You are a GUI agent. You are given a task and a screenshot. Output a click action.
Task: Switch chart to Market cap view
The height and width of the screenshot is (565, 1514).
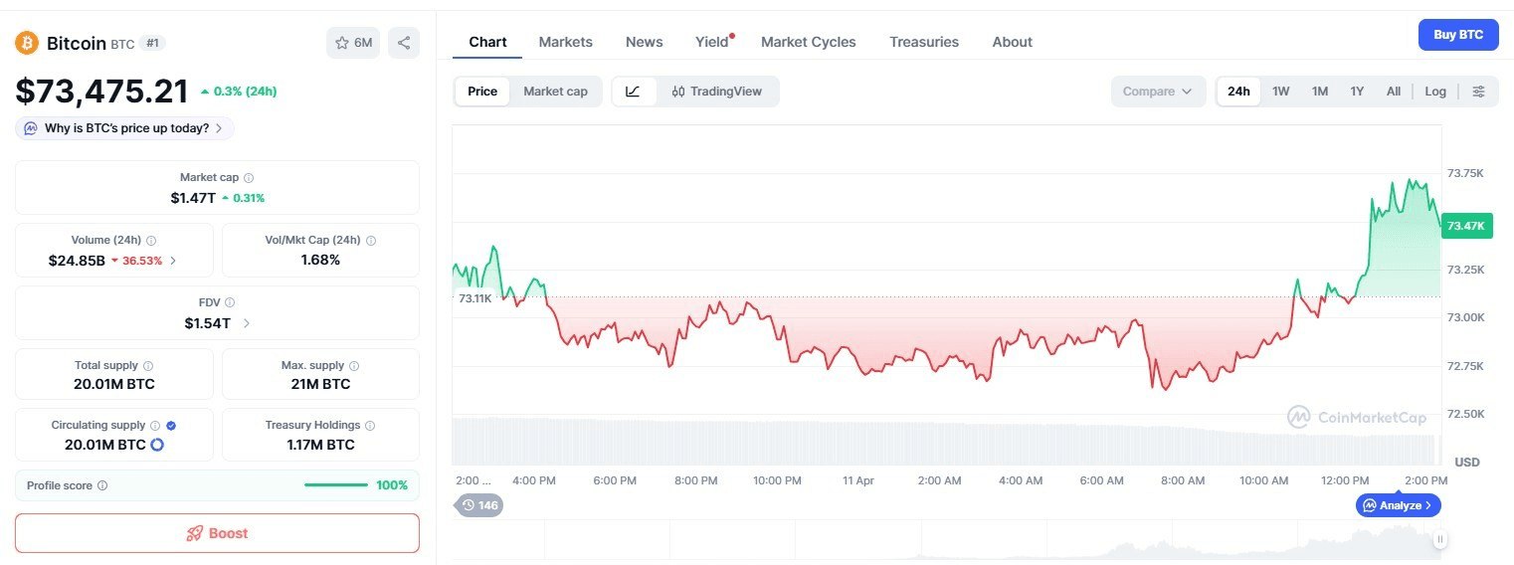[555, 92]
